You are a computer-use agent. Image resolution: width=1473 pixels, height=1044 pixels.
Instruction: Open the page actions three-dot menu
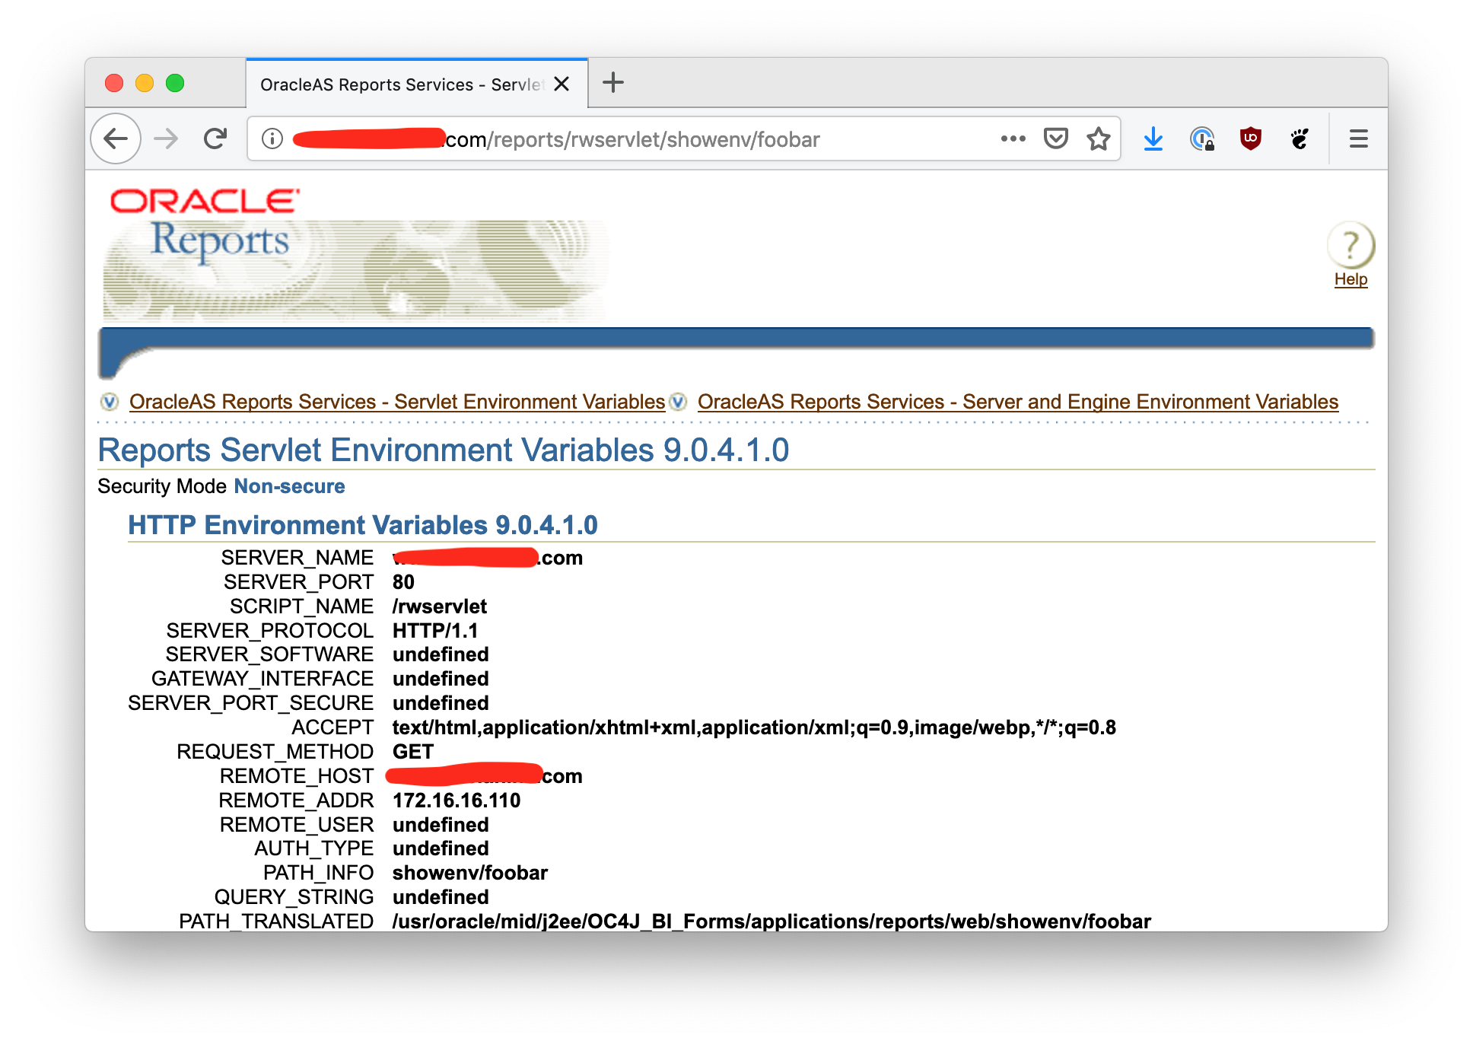pos(1013,138)
